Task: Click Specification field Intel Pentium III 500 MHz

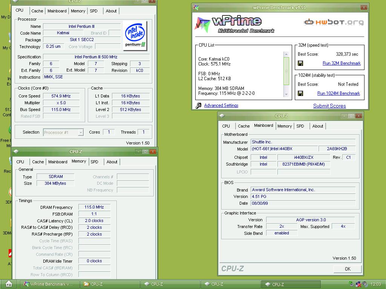Action: (96, 57)
